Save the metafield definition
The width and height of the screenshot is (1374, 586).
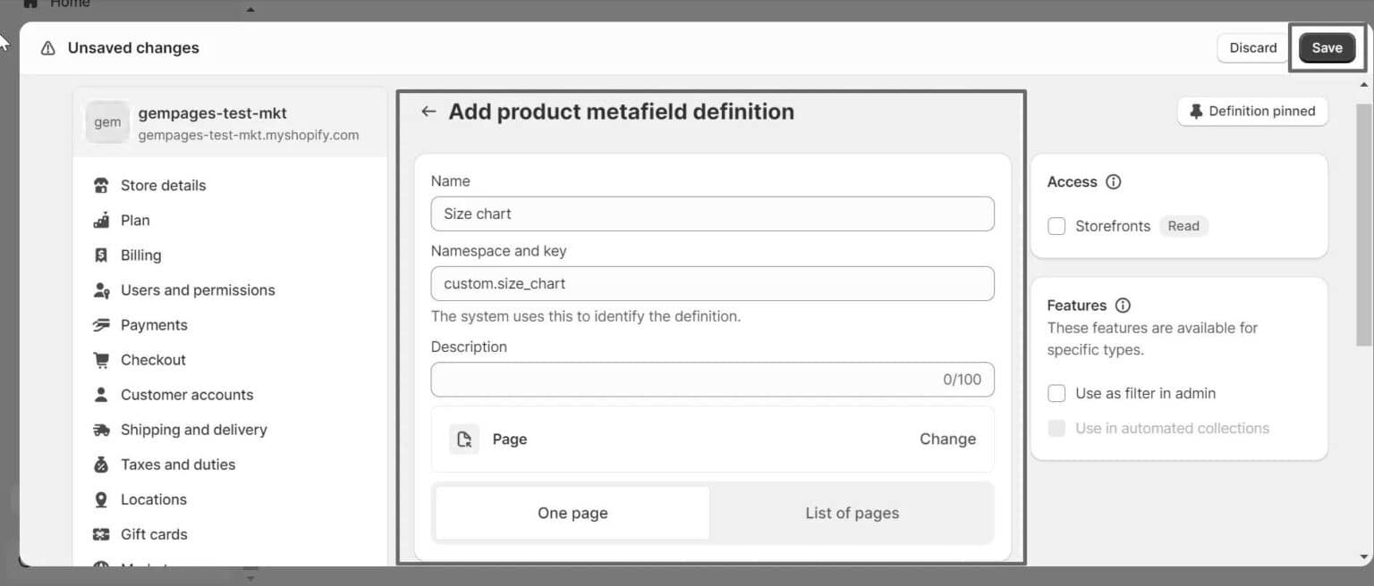pos(1327,48)
